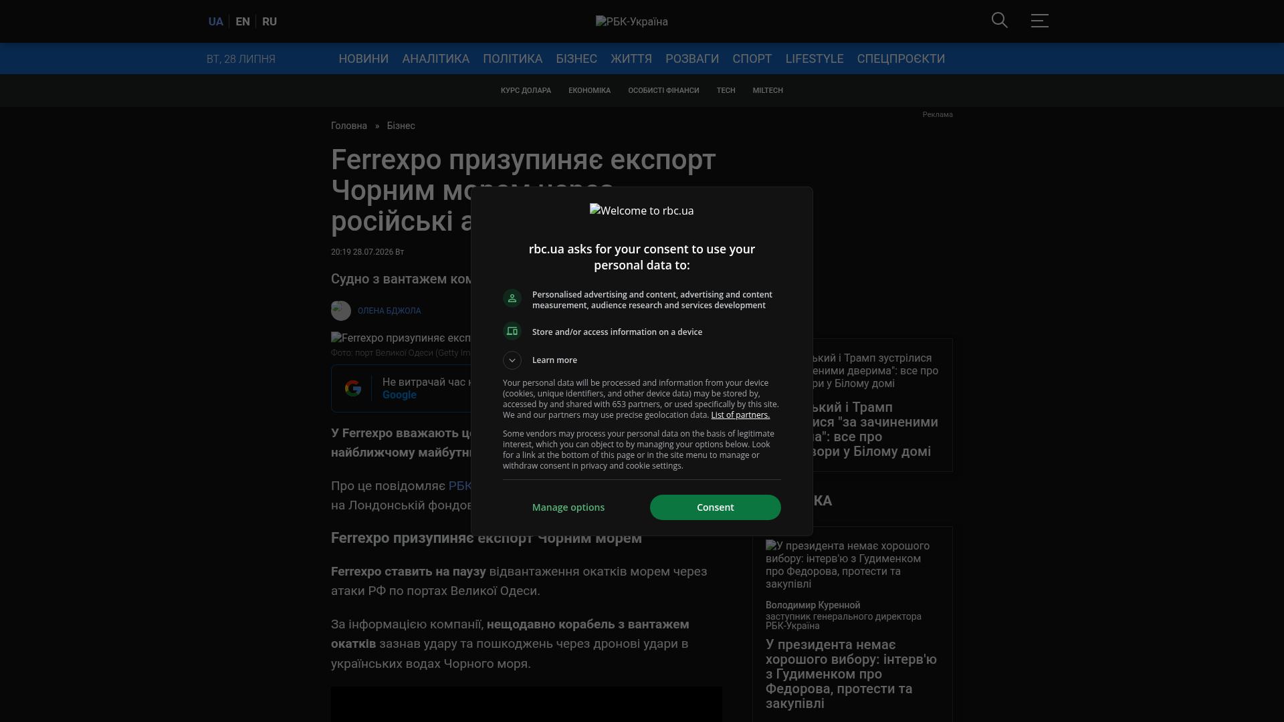Click the Google logo icon in banner
The height and width of the screenshot is (722, 1284).
[353, 388]
